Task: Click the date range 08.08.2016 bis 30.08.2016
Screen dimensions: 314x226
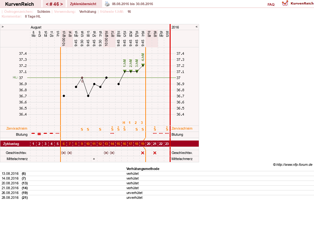Action: coord(133,4)
